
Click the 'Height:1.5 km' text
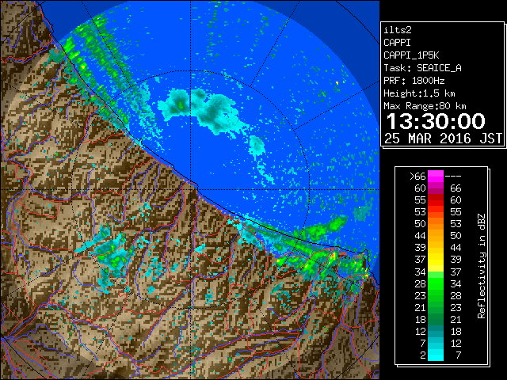point(419,93)
